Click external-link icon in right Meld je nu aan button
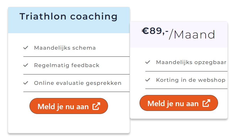 [206, 103]
